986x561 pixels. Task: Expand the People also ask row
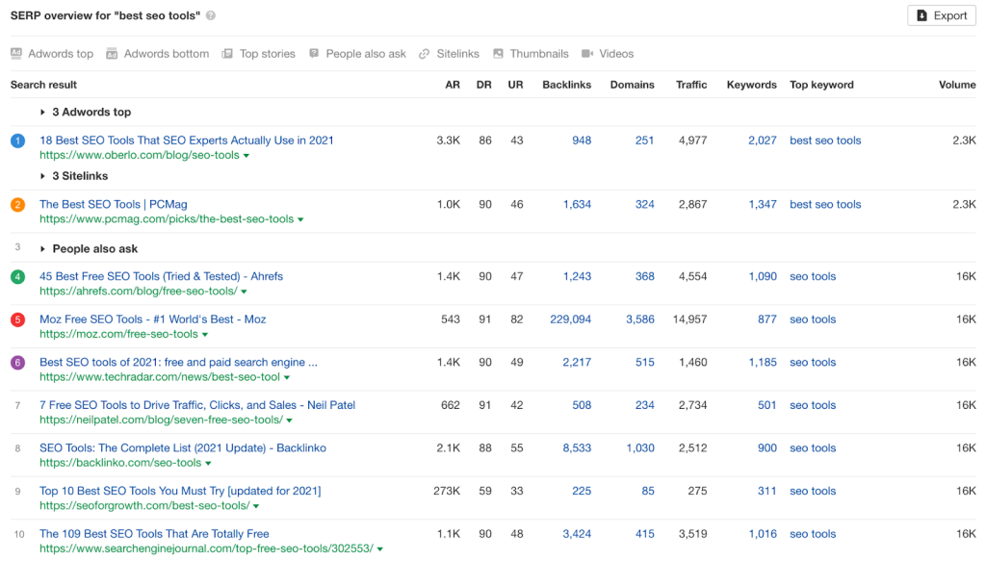(42, 249)
